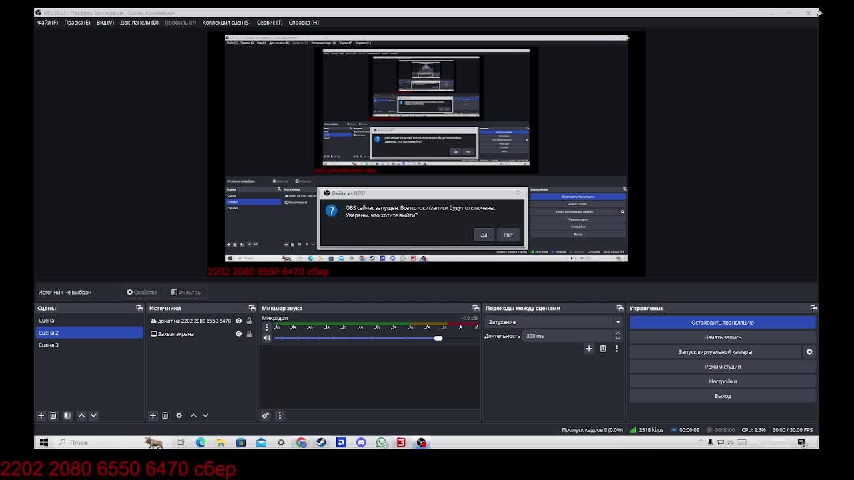The image size is (854, 480).
Task: Open Steam from the taskbar
Action: pos(321,443)
